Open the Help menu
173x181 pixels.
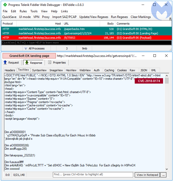[x=54, y=11]
